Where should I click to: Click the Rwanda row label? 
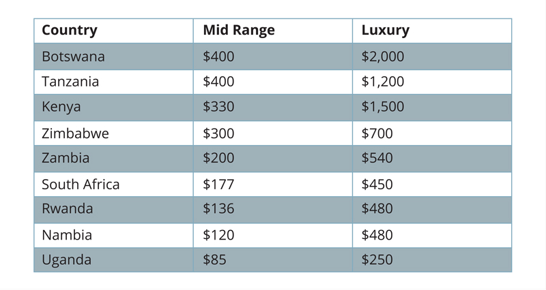coord(68,209)
